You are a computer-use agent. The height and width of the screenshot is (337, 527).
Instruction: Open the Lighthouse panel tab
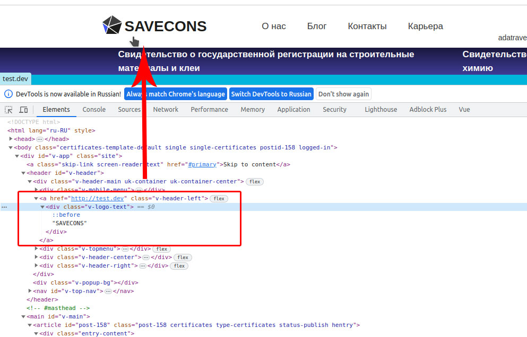[x=381, y=110]
